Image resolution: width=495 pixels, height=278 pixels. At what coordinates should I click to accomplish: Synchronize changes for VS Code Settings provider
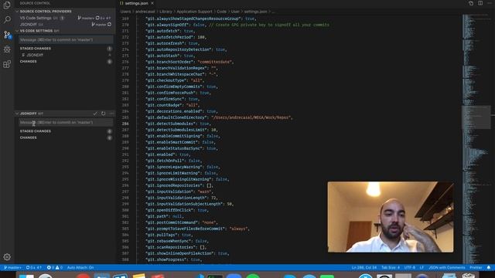pyautogui.click(x=103, y=18)
